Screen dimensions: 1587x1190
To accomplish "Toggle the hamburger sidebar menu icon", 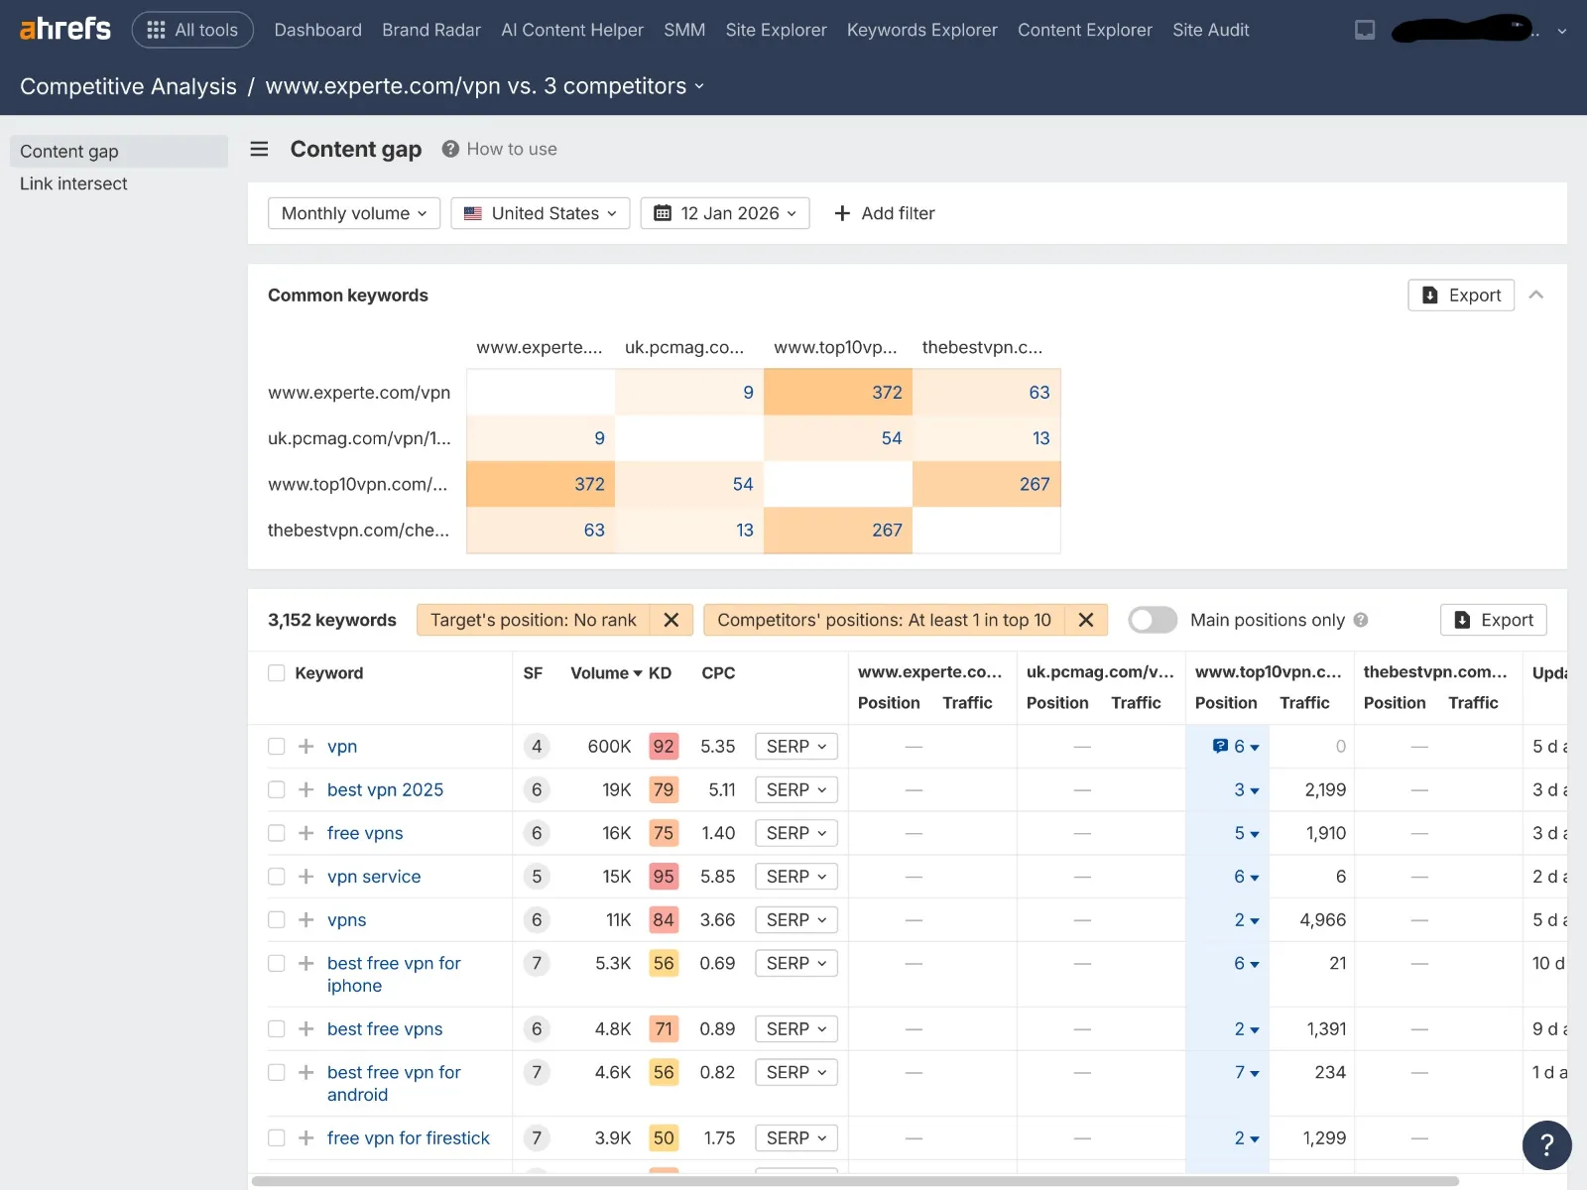I will coord(260,149).
